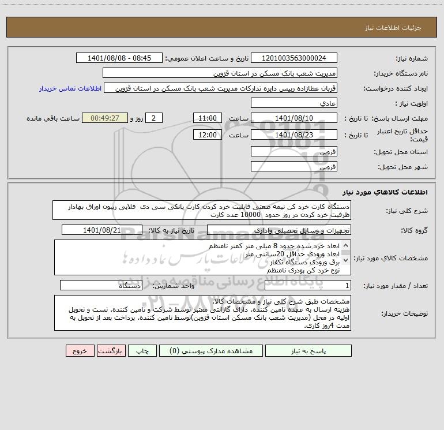Click response deadline time 11:00
Image resolution: width=444 pixels, height=430 pixels.
207,118
